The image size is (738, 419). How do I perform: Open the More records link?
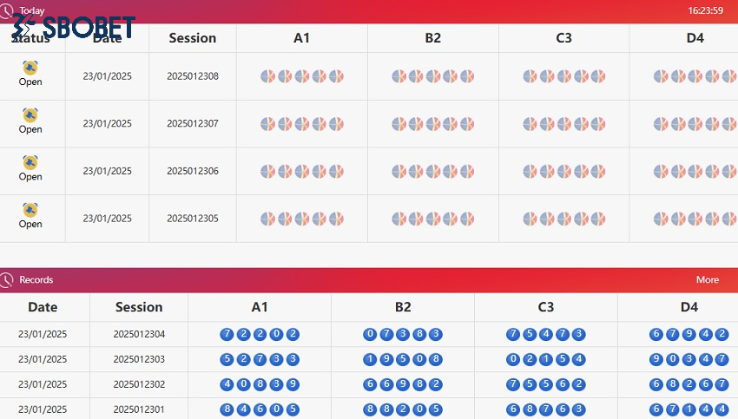pyautogui.click(x=707, y=279)
